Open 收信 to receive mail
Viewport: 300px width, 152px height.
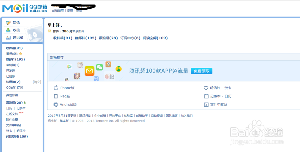16,30
